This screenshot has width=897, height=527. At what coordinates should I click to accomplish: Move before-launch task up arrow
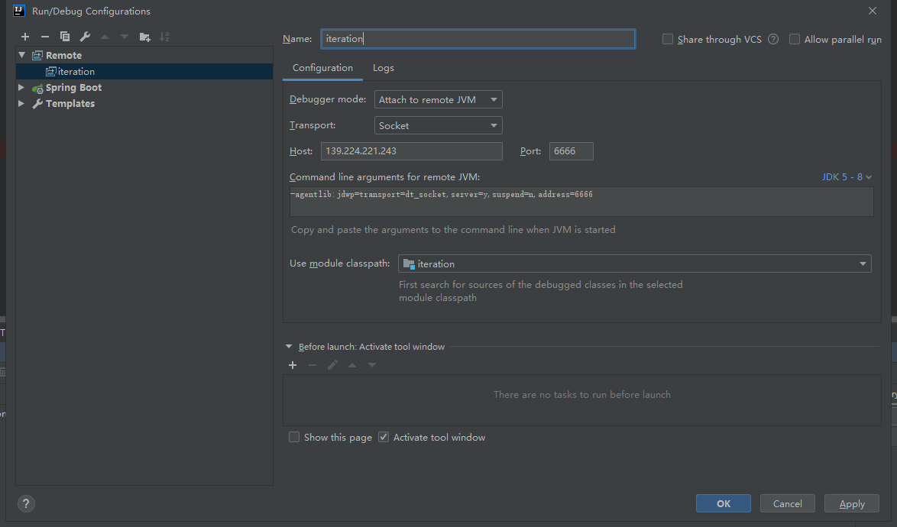[x=352, y=365]
